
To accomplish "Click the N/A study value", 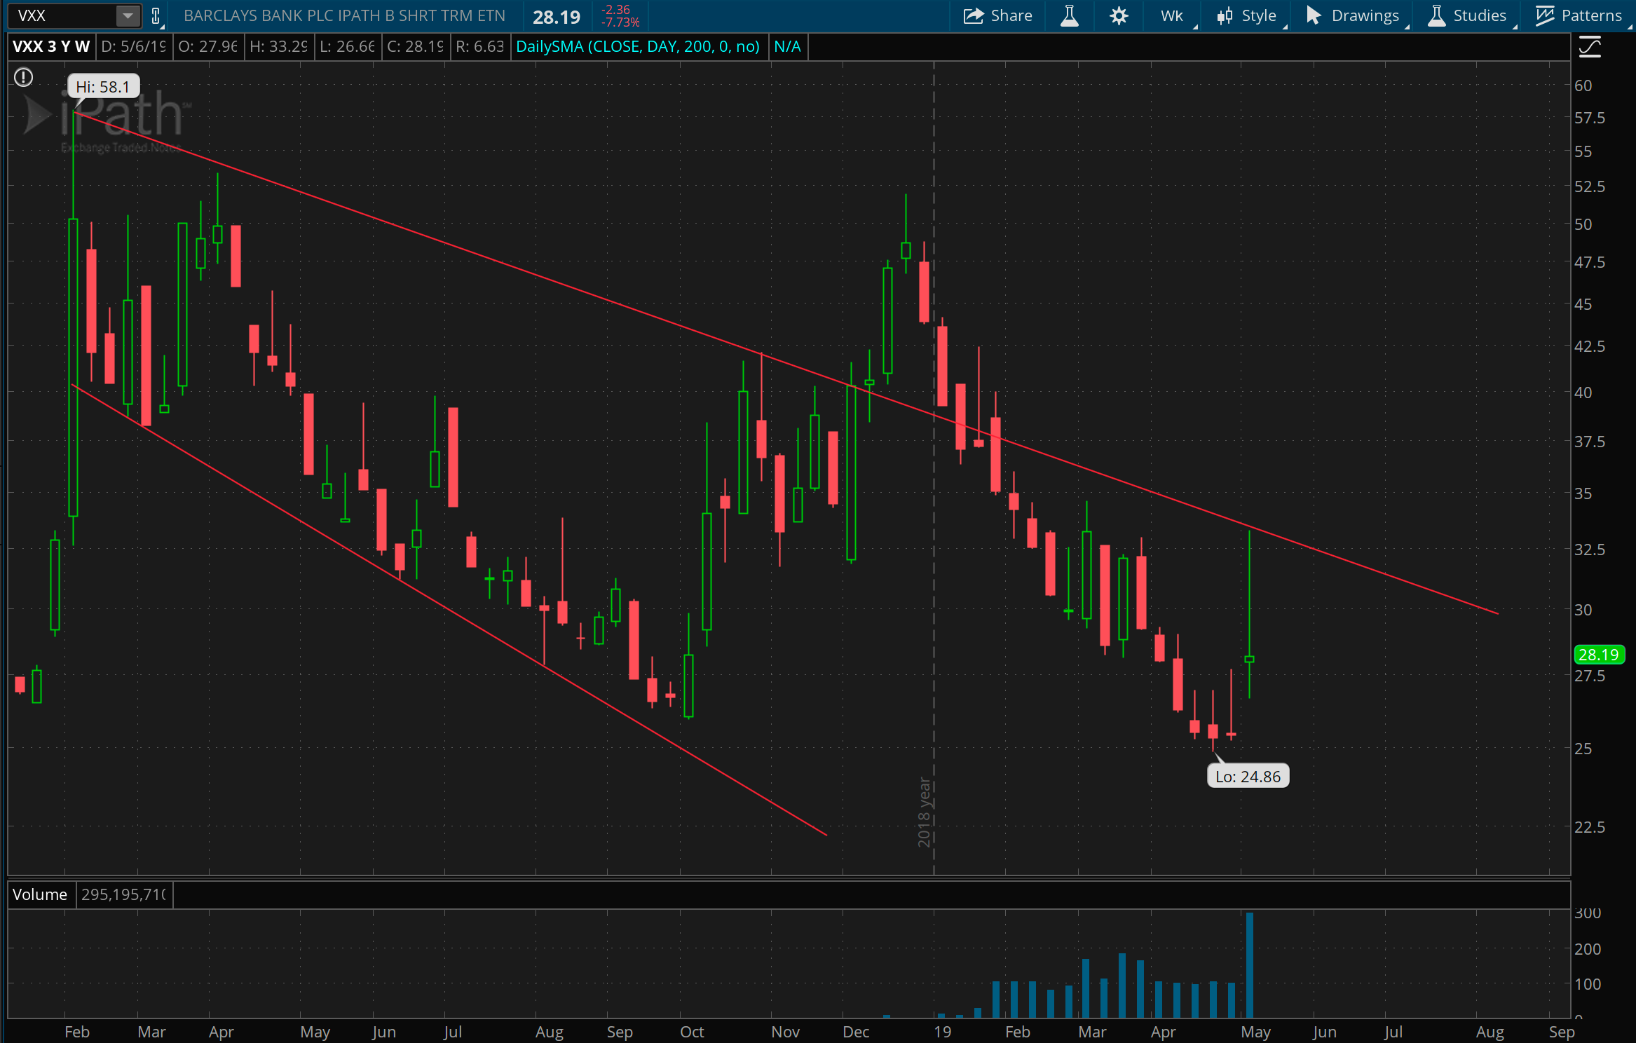I will pos(787,46).
